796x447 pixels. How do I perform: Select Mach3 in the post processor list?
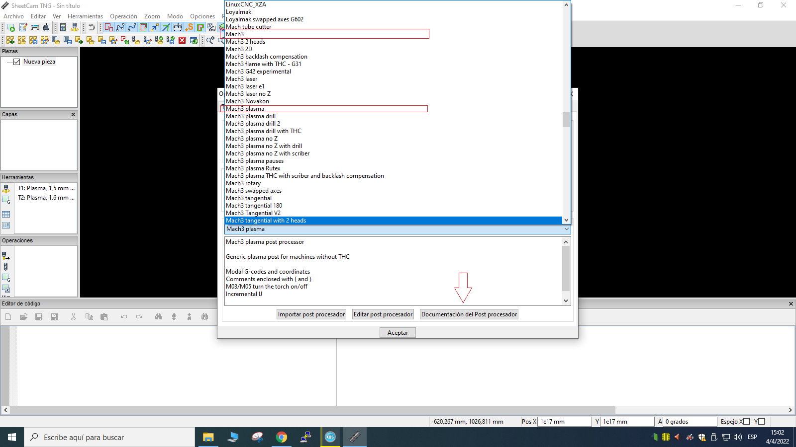pos(393,34)
